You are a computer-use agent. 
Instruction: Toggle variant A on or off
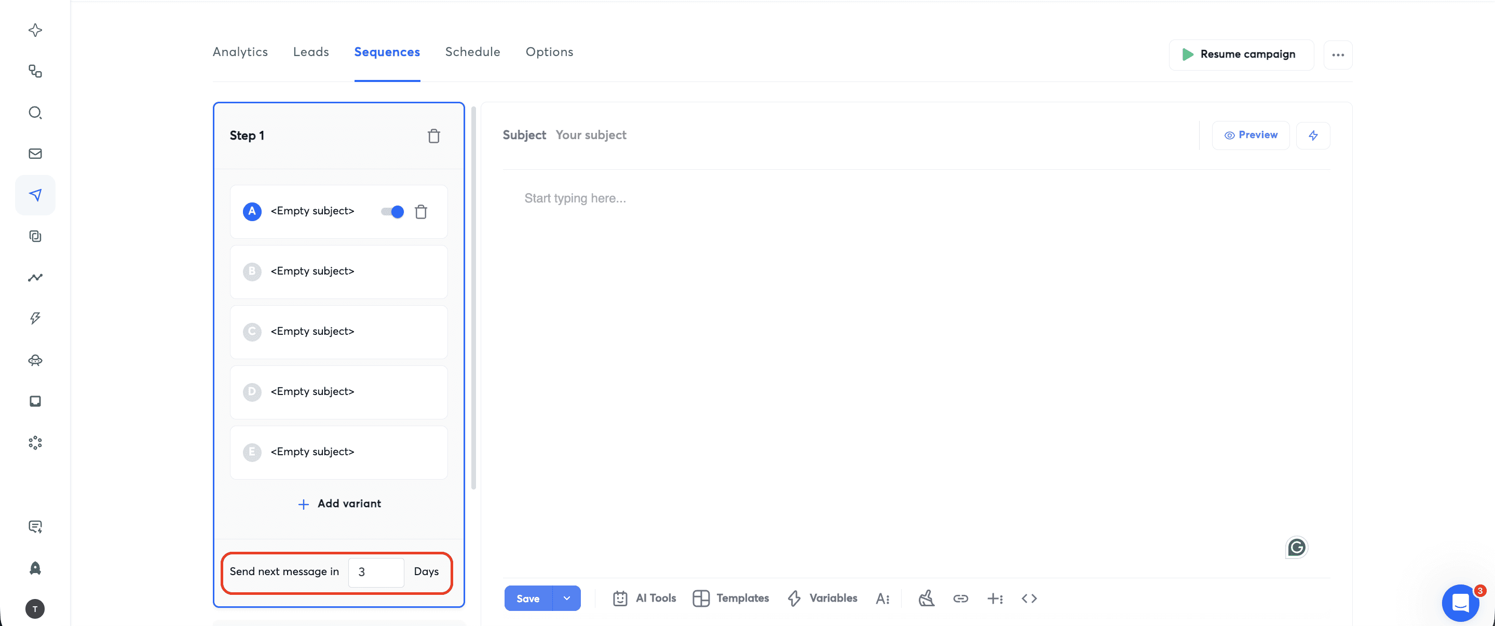coord(392,211)
